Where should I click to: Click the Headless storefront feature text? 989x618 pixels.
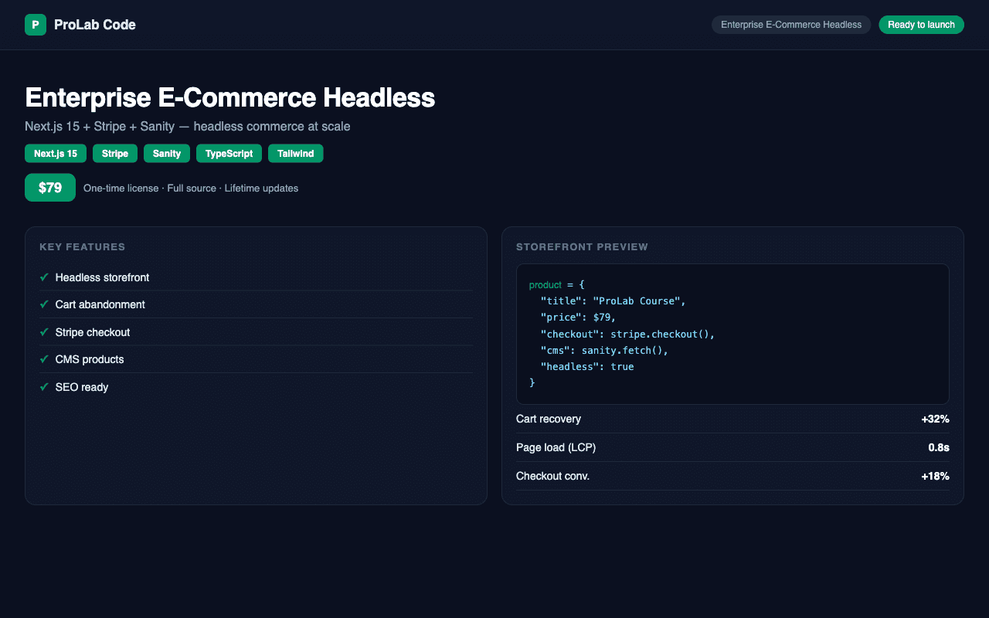coord(103,277)
